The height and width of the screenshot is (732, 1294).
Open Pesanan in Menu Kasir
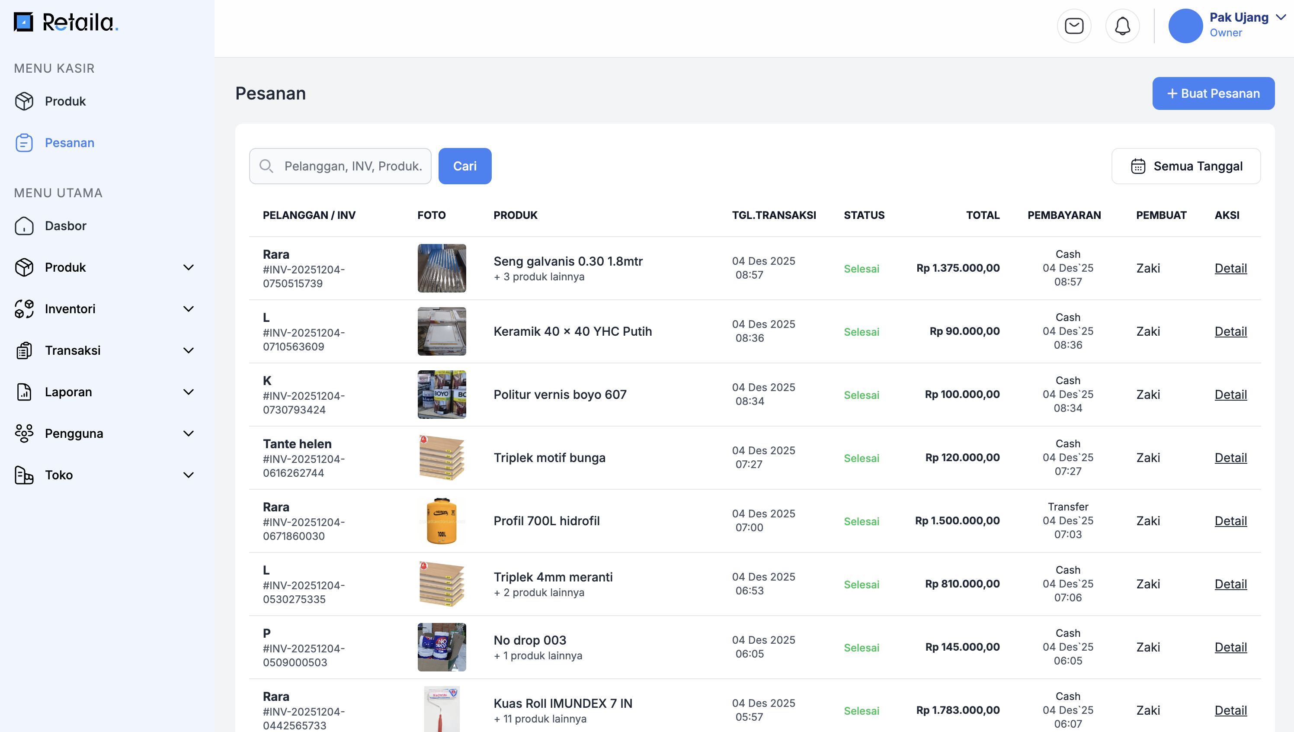69,143
